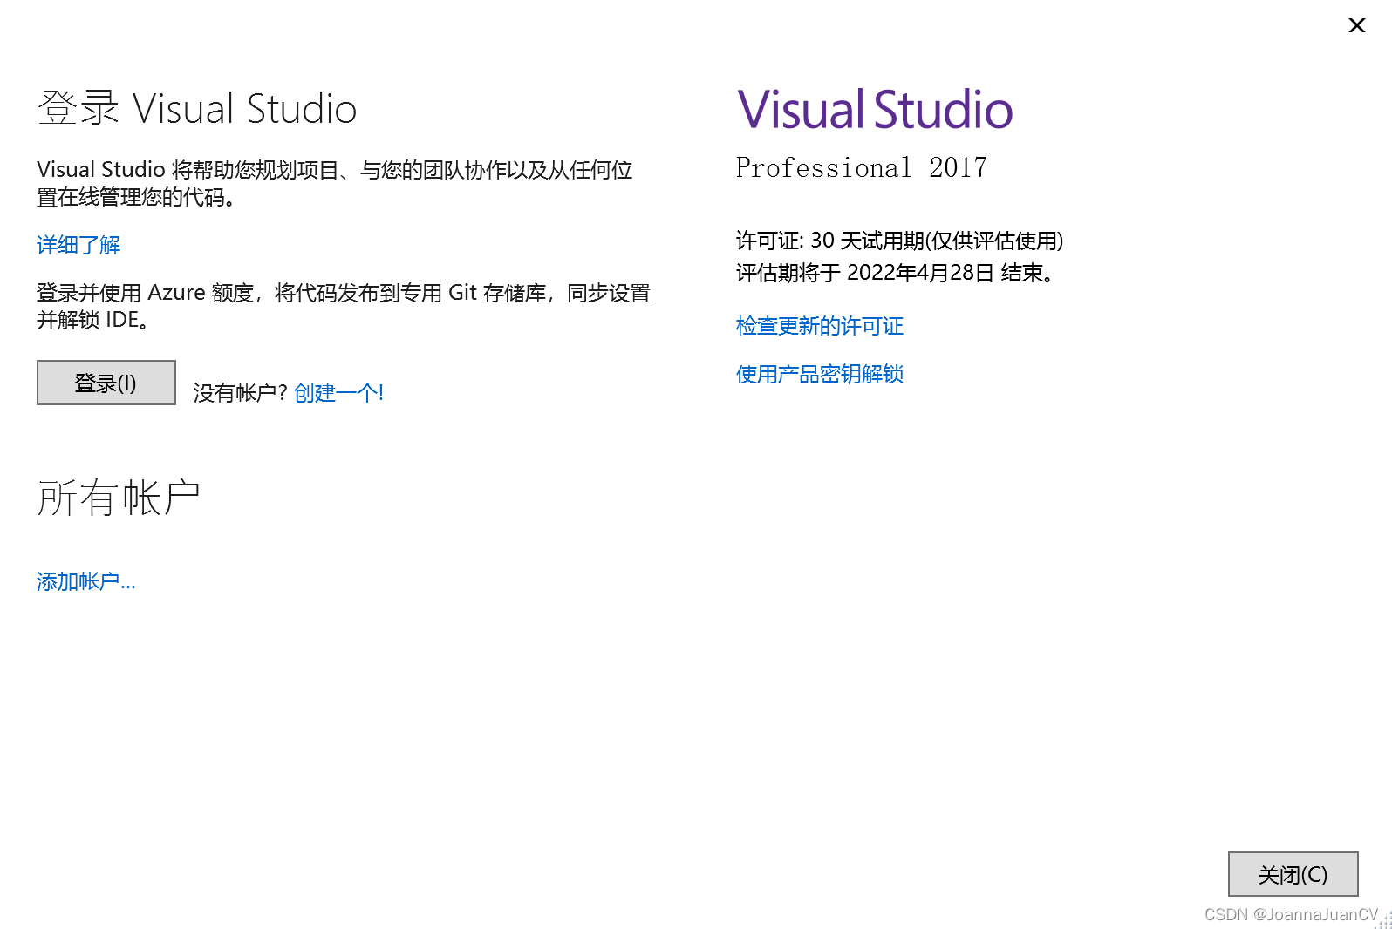Click the Visual Studio 将帮助您规划项目 description
Screen dimensions: 1392x929
[335, 183]
